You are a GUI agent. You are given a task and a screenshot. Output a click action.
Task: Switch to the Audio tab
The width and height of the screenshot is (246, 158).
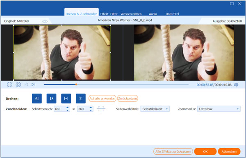point(153,14)
